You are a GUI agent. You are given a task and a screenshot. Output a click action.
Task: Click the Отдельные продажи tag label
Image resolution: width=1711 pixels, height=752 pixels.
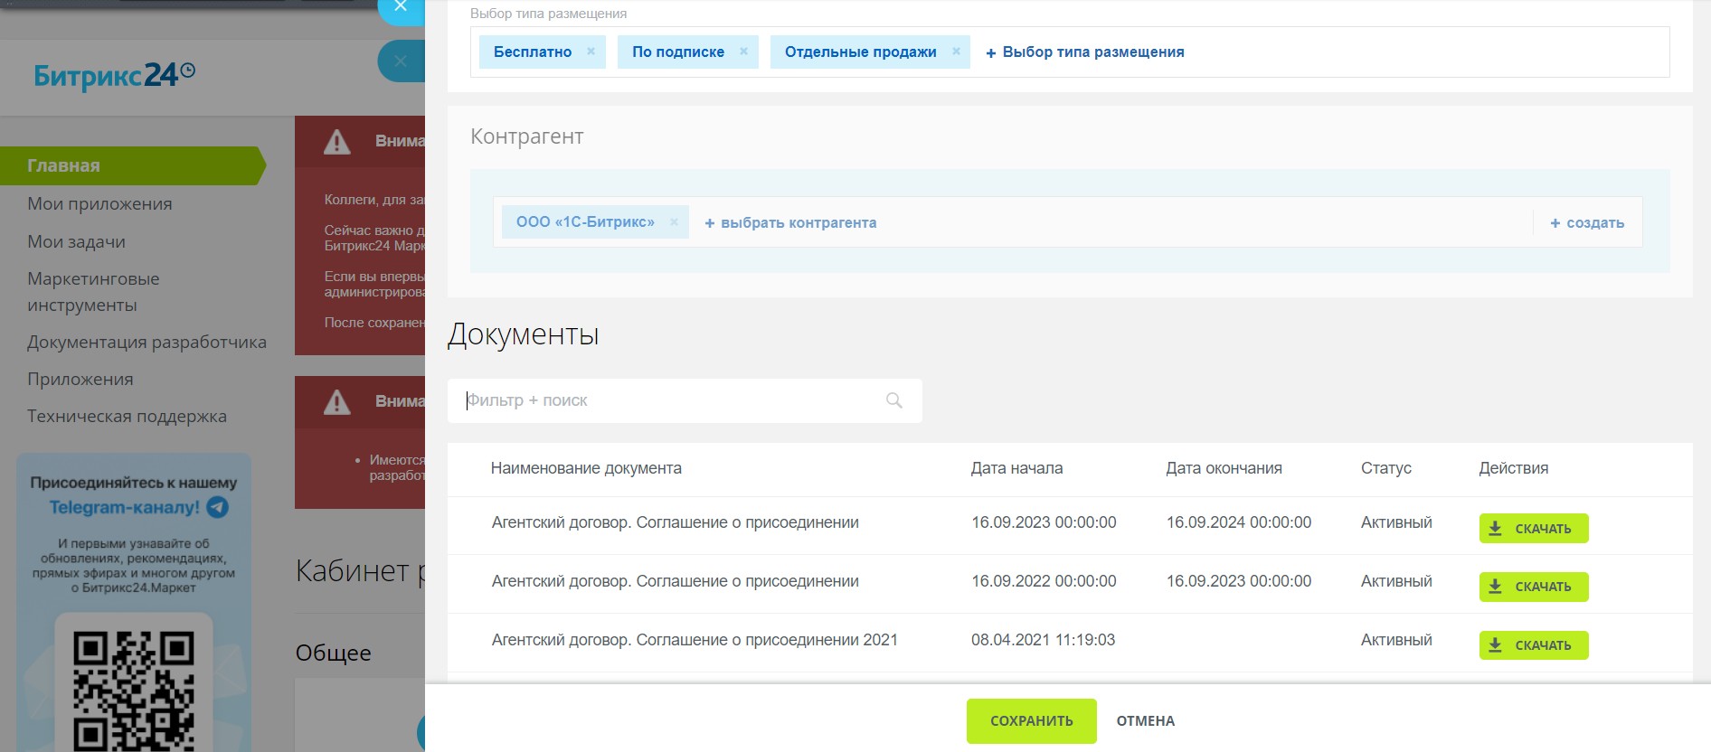click(861, 52)
